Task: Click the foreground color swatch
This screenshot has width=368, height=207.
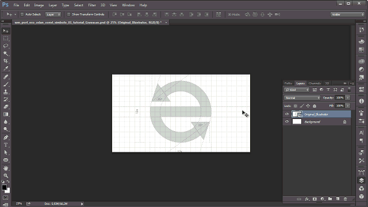Action: click(x=4, y=187)
